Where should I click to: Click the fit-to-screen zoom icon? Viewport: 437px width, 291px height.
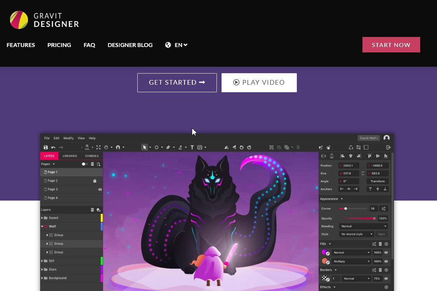(x=98, y=147)
